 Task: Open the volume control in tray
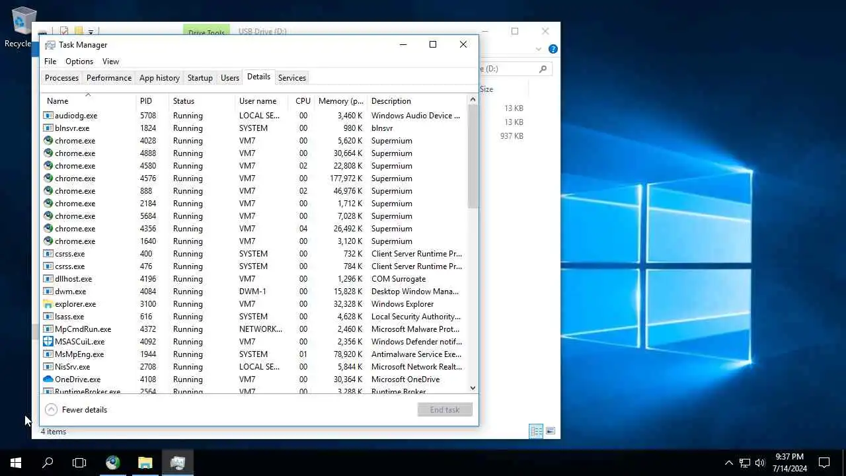click(760, 463)
